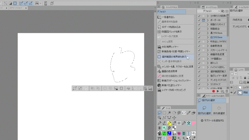The width and height of the screenshot is (249, 140).
Task: Click 一括書き出し in Quick Access
Action: [176, 17]
